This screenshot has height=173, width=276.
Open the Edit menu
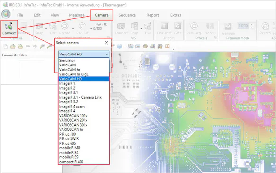(x=37, y=15)
